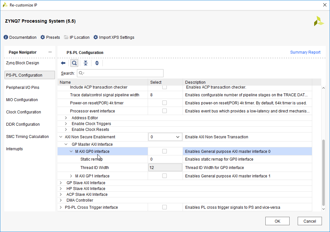This screenshot has height=232, width=330.
Task: Expand the HP Slave AXI Interface node
Action: pos(61,189)
